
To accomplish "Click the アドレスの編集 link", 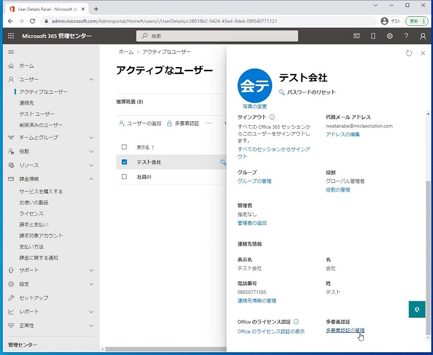I will (343, 134).
